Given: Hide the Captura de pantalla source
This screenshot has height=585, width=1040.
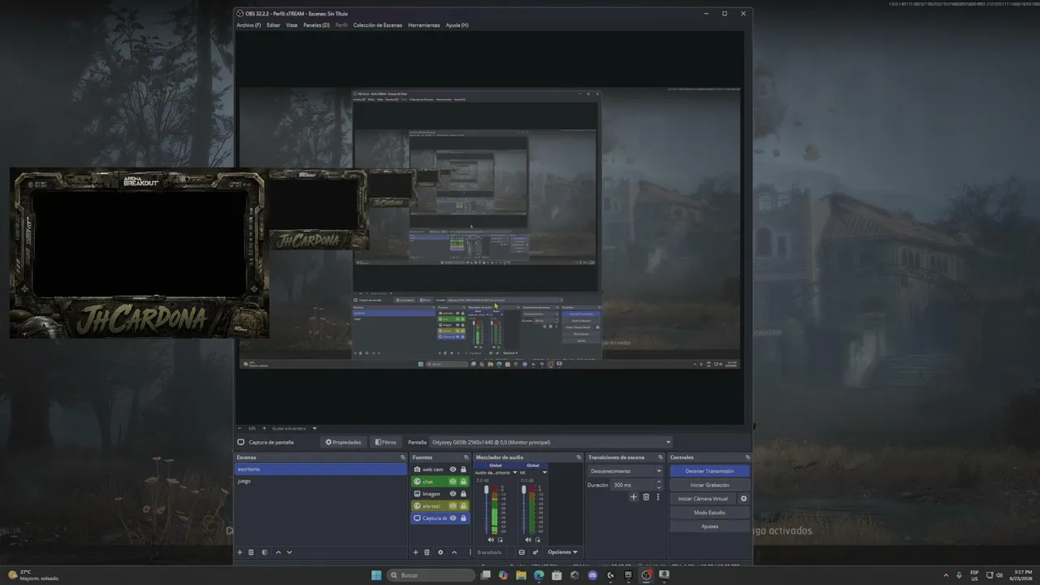Looking at the screenshot, I should (453, 518).
